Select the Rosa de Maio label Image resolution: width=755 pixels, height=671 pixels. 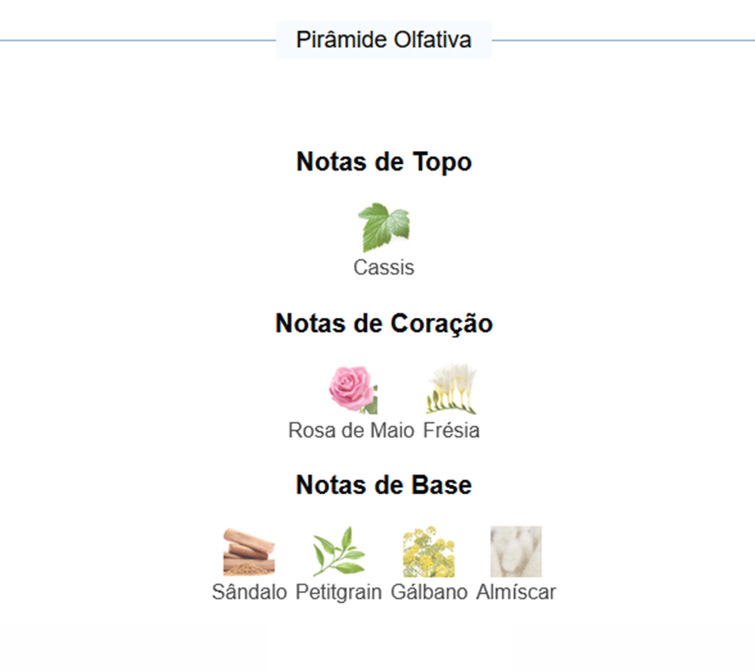point(351,430)
